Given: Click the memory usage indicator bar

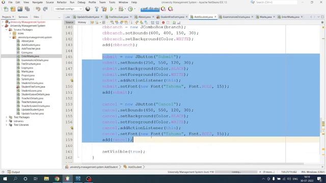Looking at the screenshot, I should coord(150,9).
